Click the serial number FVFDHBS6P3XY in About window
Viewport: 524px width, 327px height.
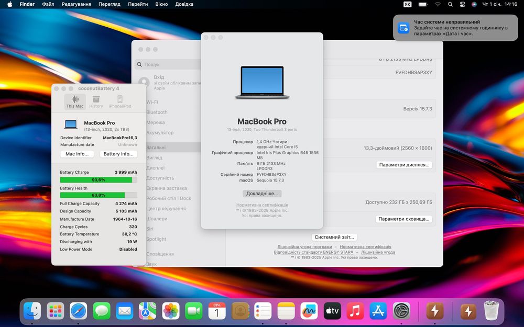(x=271, y=175)
